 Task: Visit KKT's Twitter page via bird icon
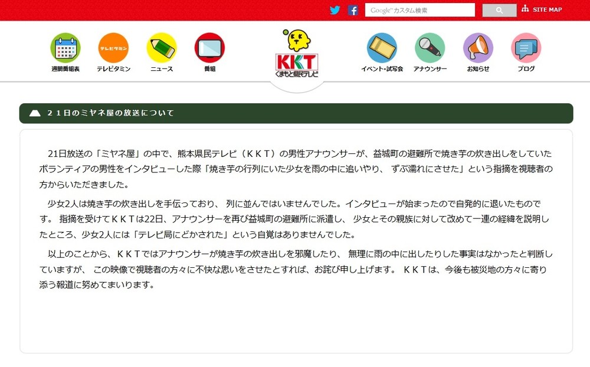[x=335, y=9]
